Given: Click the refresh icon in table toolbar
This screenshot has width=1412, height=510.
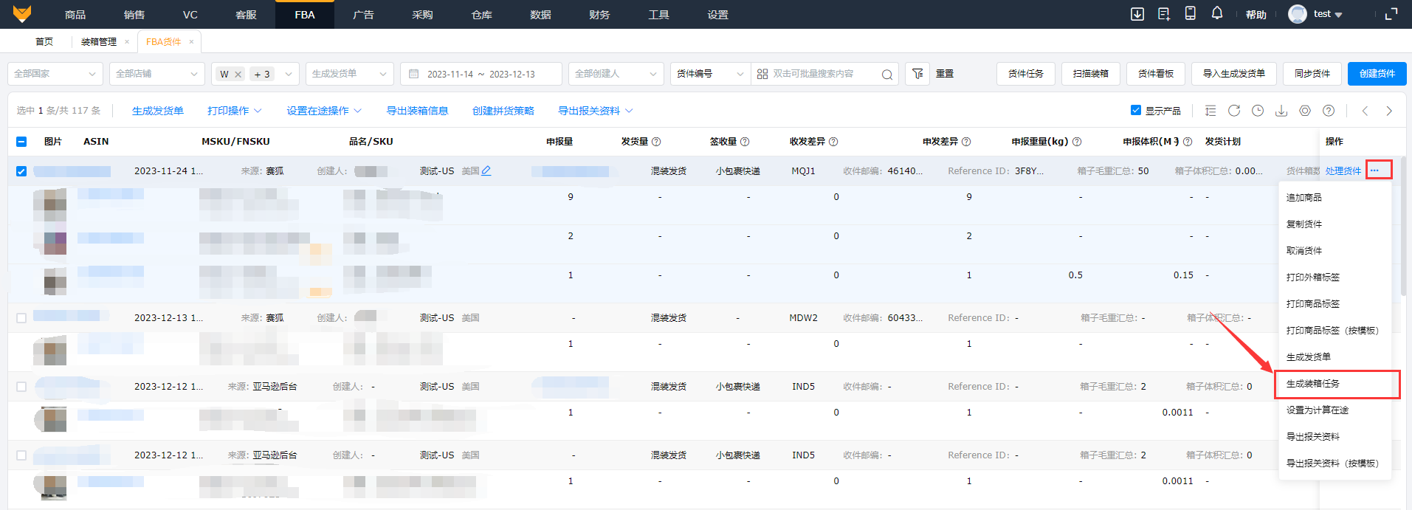Looking at the screenshot, I should click(x=1234, y=111).
